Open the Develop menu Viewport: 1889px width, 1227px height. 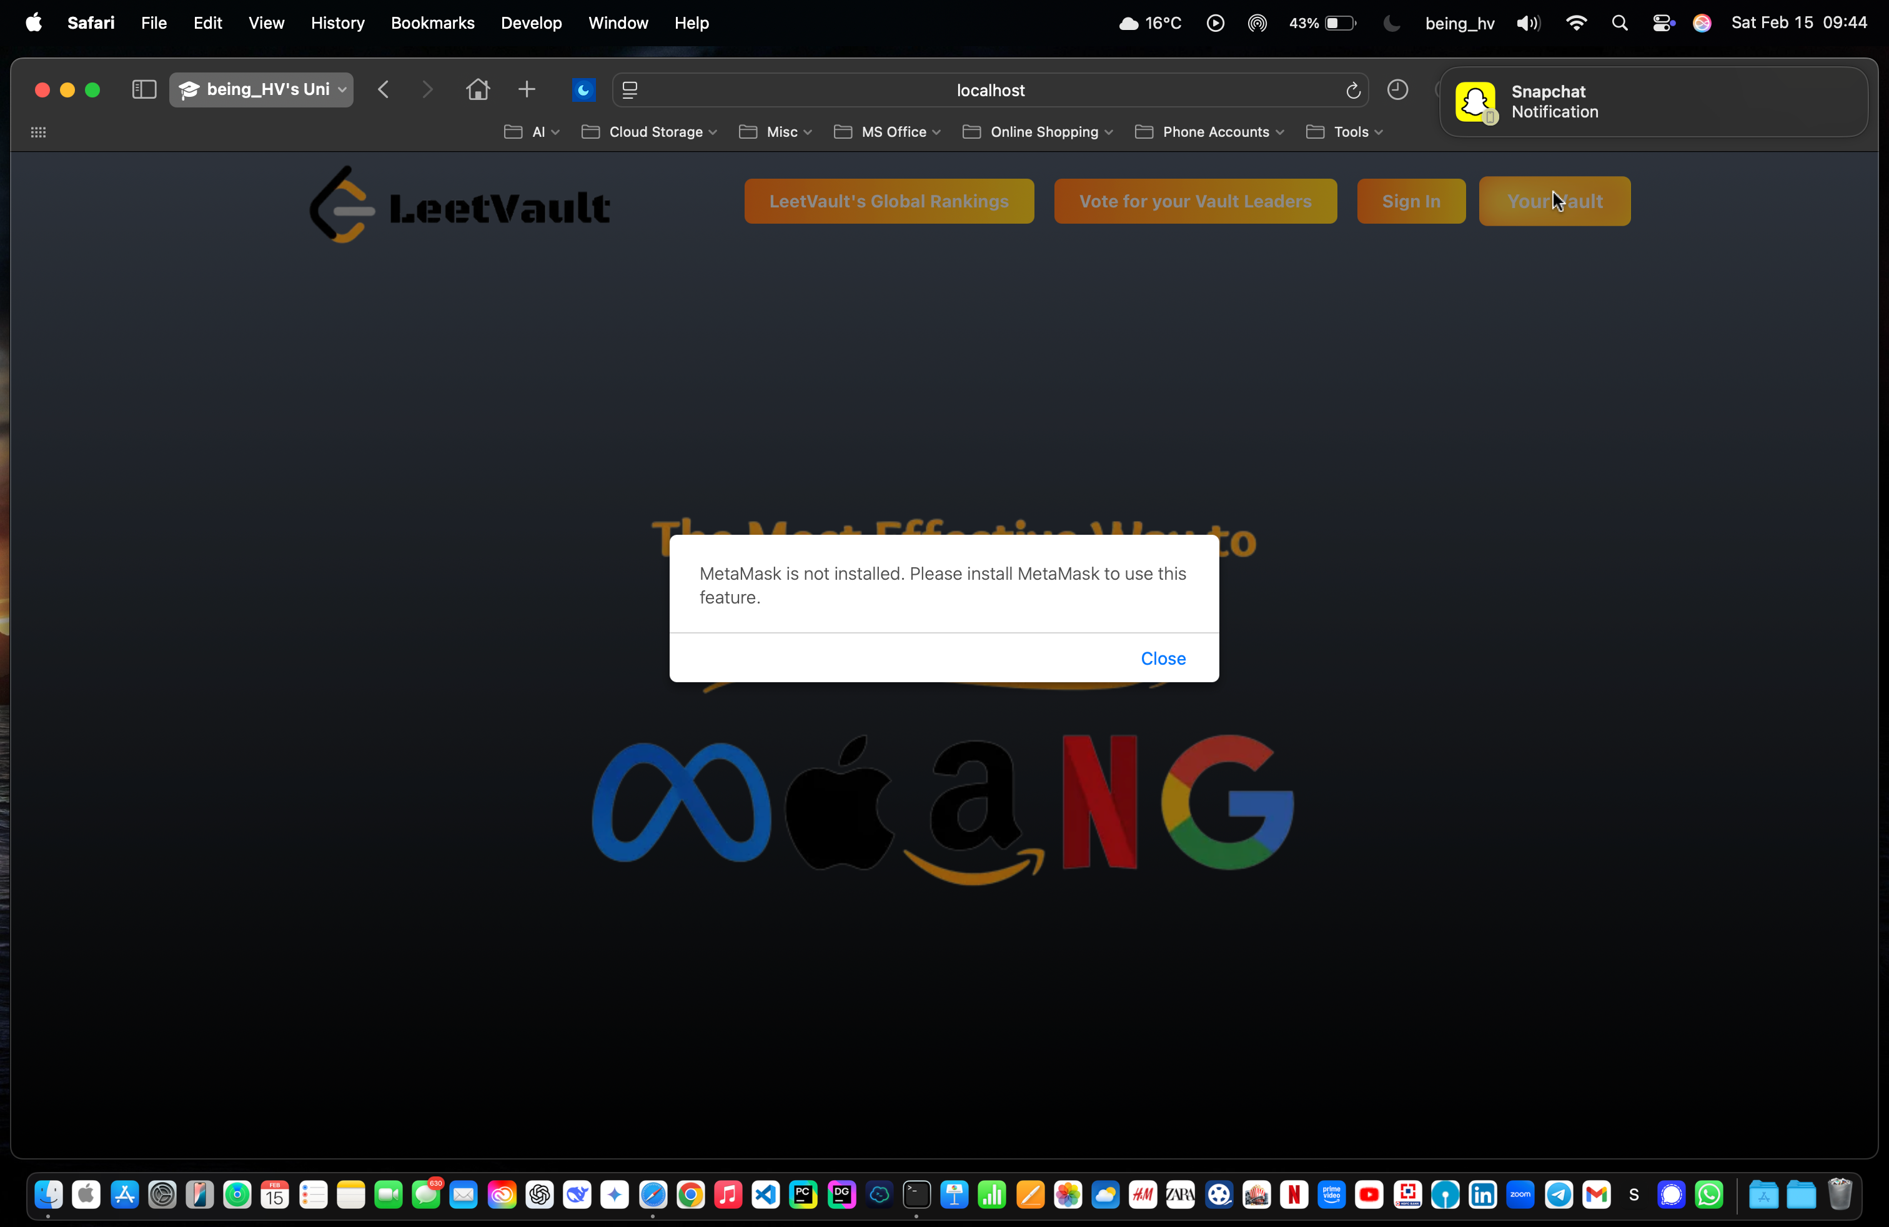point(530,23)
